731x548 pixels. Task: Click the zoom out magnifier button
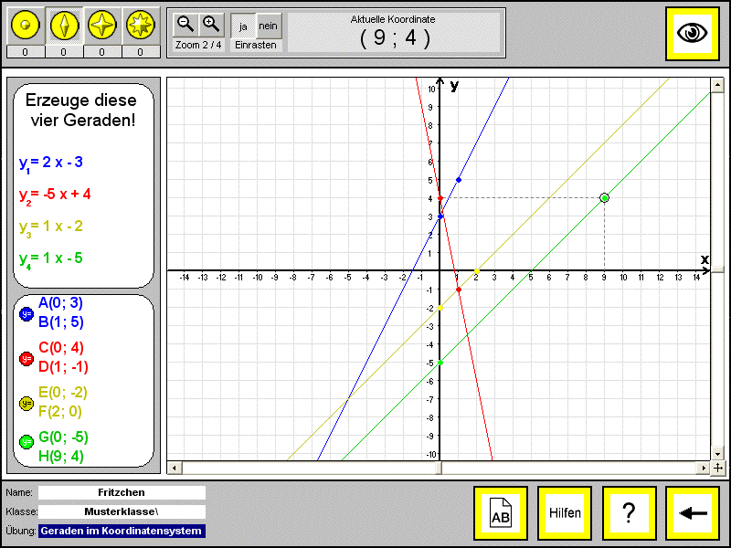point(185,25)
